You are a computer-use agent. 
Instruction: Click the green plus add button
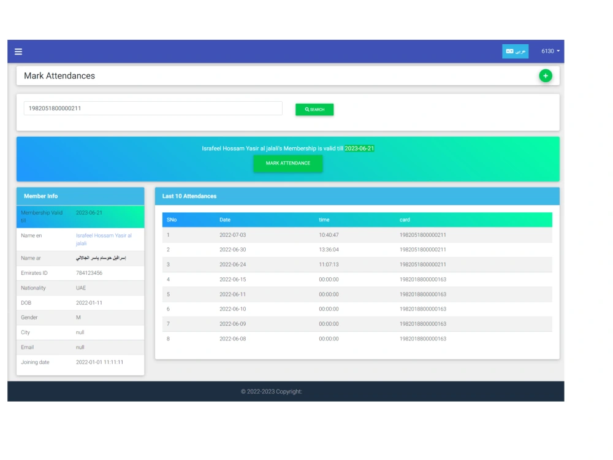coord(546,75)
